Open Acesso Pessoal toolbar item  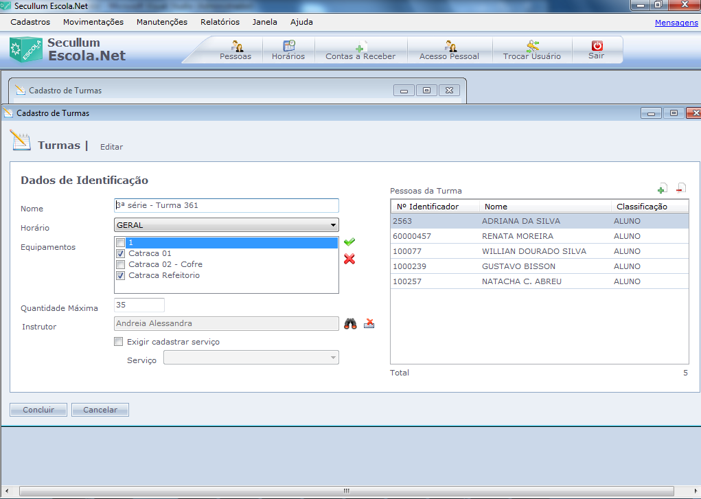pyautogui.click(x=449, y=50)
